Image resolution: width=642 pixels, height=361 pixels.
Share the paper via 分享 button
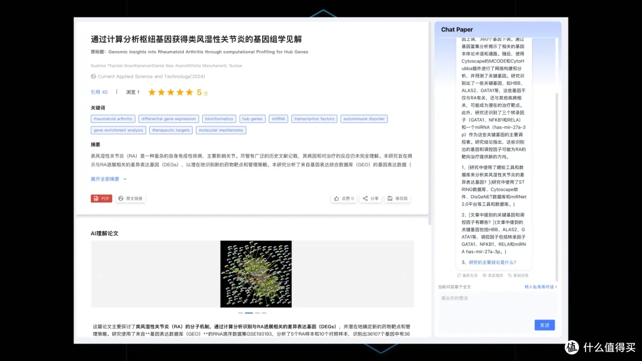[x=370, y=198]
